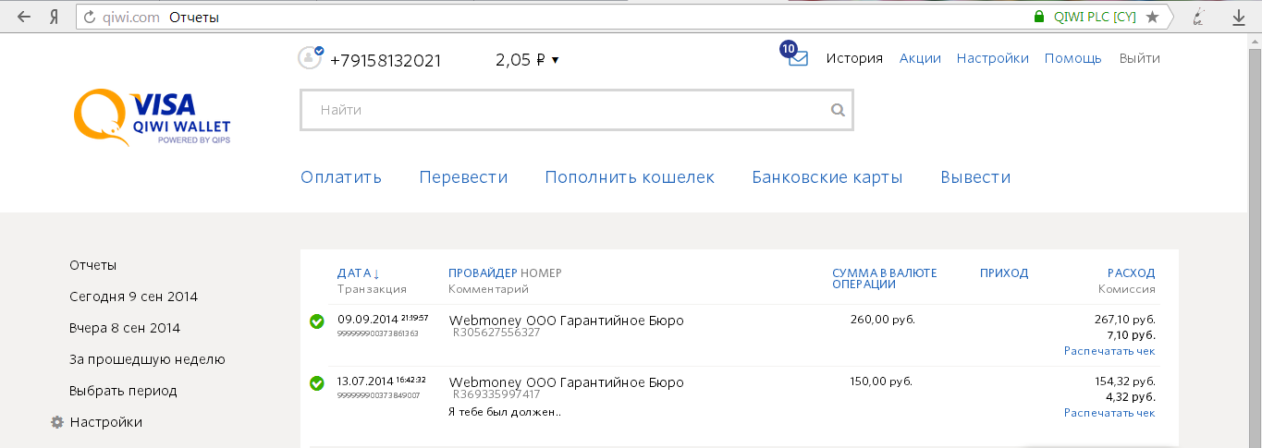The image size is (1262, 448).
Task: Click ПРОВАЙДЕР column header
Action: tap(483, 273)
